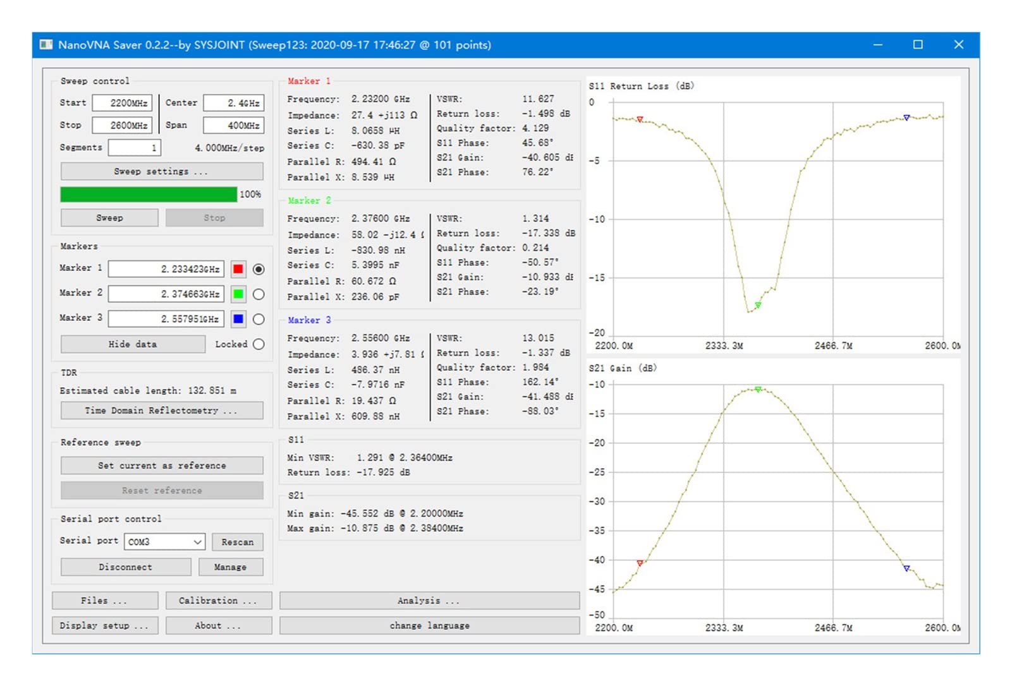Select the Marker 1 radio button
The width and height of the screenshot is (1012, 686).
(x=259, y=269)
